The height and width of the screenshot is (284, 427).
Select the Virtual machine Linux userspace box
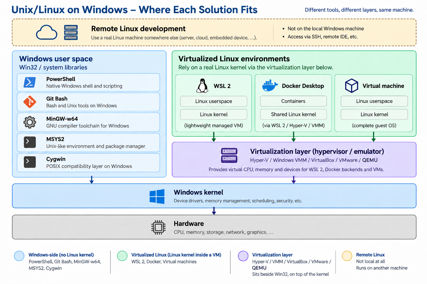pyautogui.click(x=374, y=101)
